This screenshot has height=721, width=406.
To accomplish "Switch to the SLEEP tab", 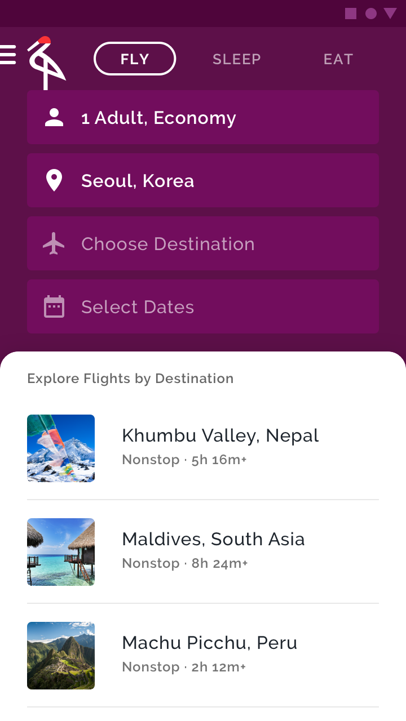I will click(236, 59).
